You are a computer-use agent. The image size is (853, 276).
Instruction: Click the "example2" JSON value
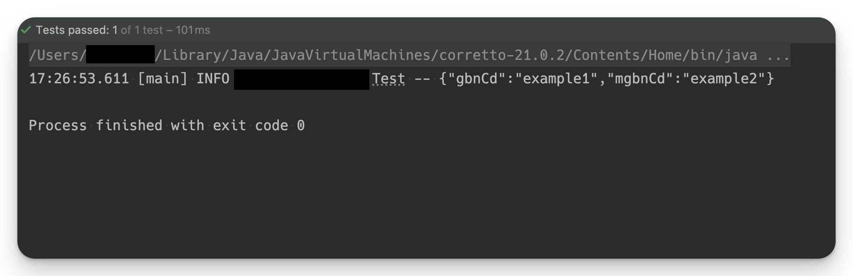pyautogui.click(x=723, y=79)
